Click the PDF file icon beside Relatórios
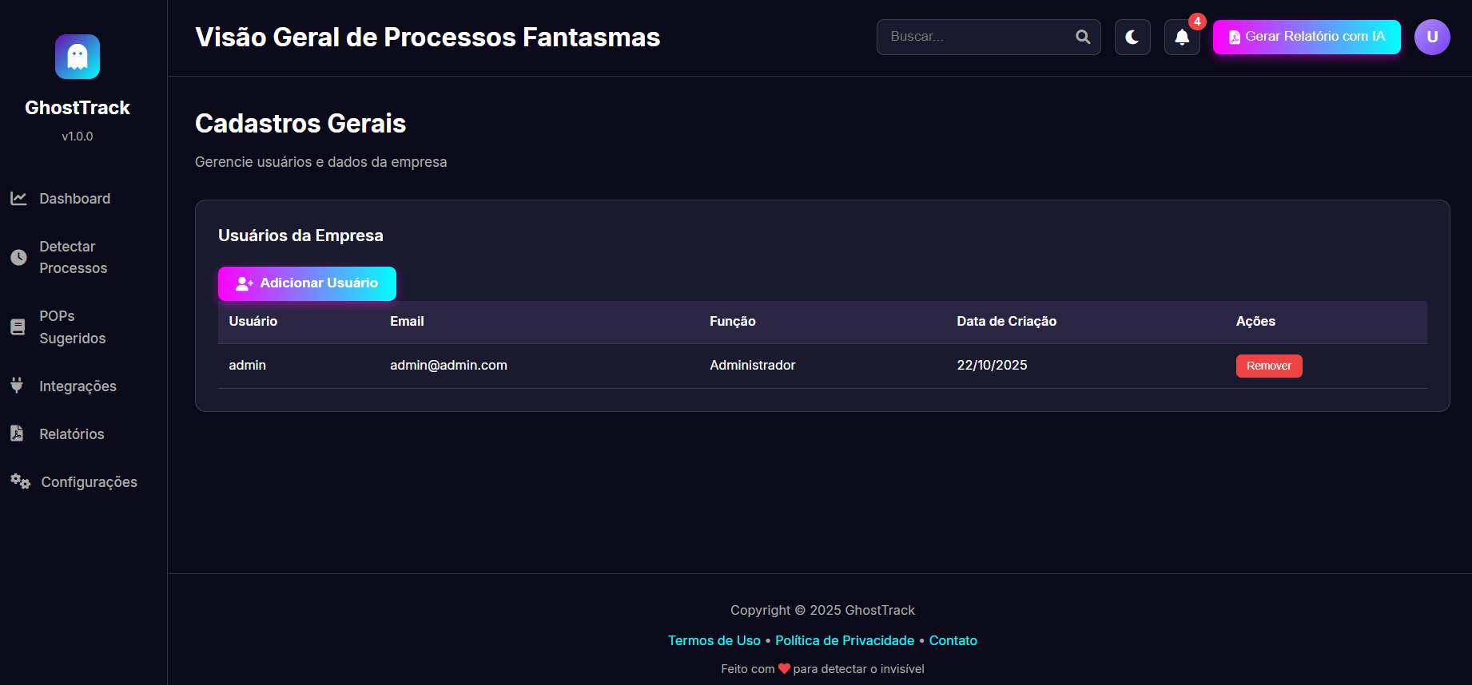Viewport: 1472px width, 685px height. [x=17, y=434]
